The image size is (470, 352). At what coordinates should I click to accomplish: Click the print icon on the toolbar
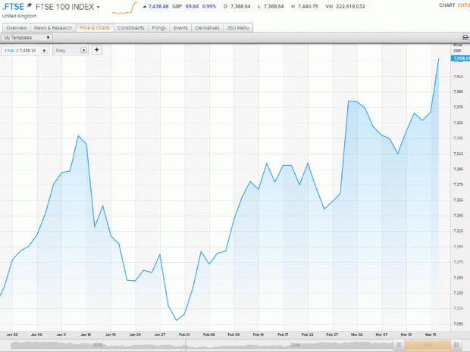pyautogui.click(x=465, y=38)
